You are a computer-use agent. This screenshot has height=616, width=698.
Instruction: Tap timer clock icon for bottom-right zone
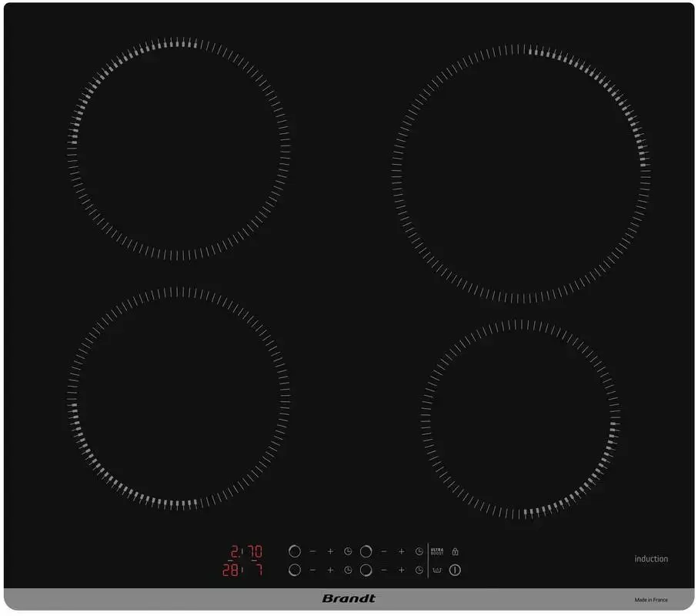[419, 571]
